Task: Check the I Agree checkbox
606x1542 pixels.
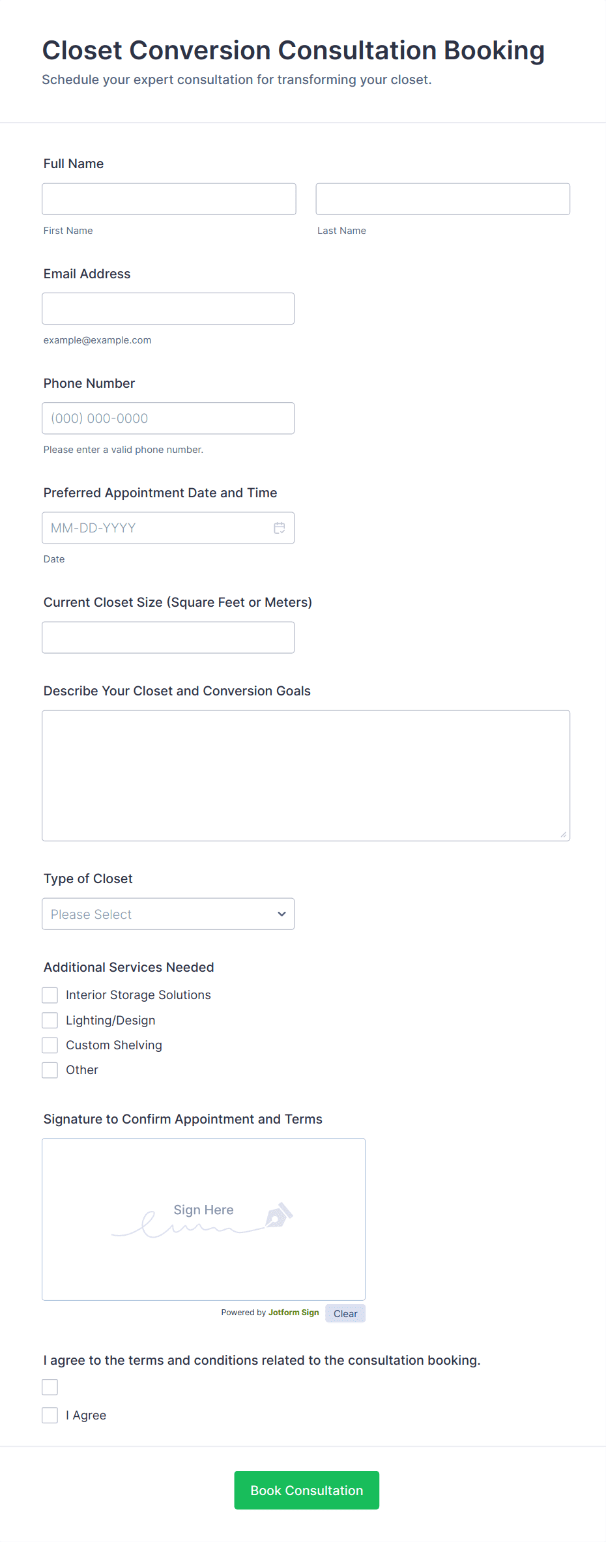Action: coord(50,1415)
